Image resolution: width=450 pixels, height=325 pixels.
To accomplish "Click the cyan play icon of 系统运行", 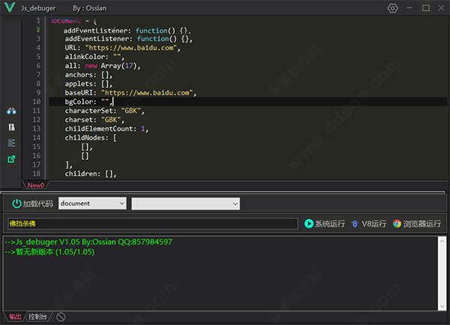I will click(x=309, y=224).
